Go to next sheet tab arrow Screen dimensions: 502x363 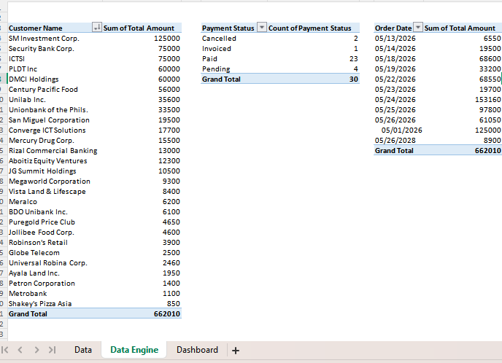point(36,350)
